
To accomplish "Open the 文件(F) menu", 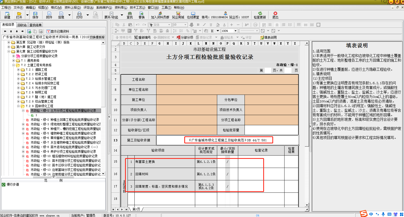I will (18, 7).
